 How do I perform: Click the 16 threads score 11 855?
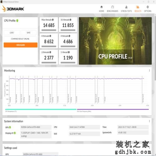tap(68, 25)
